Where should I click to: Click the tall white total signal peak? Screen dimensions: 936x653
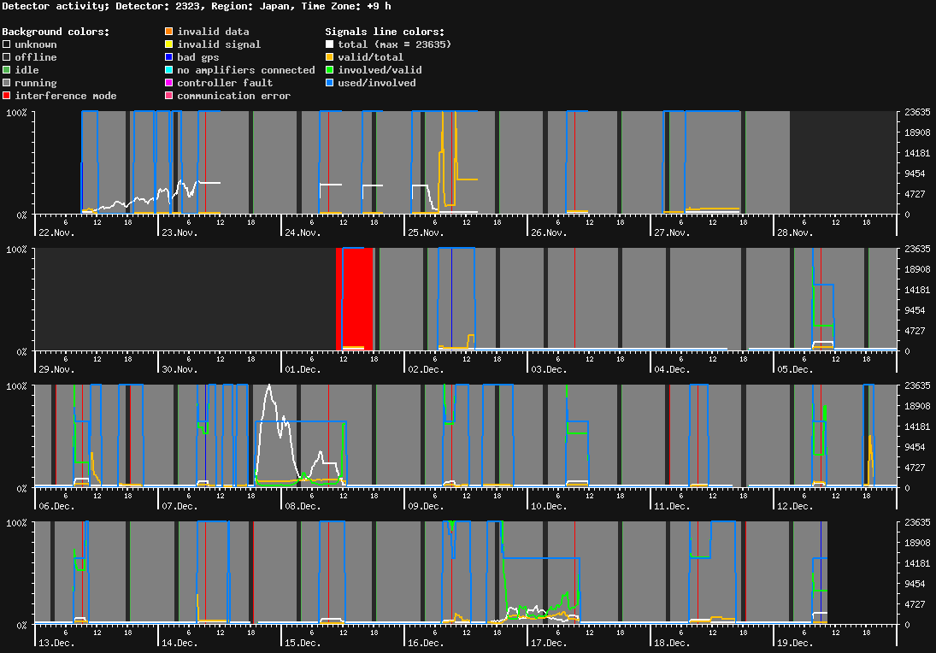pyautogui.click(x=270, y=388)
